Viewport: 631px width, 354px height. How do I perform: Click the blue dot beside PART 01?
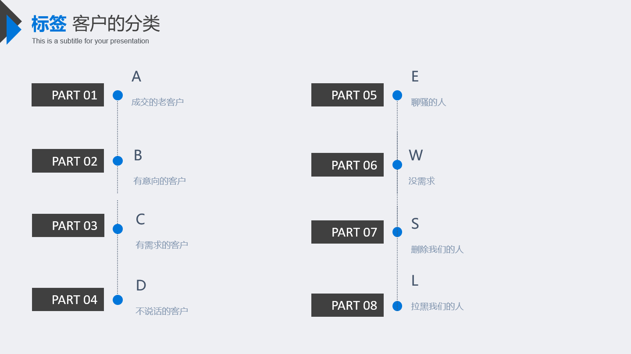tap(118, 95)
